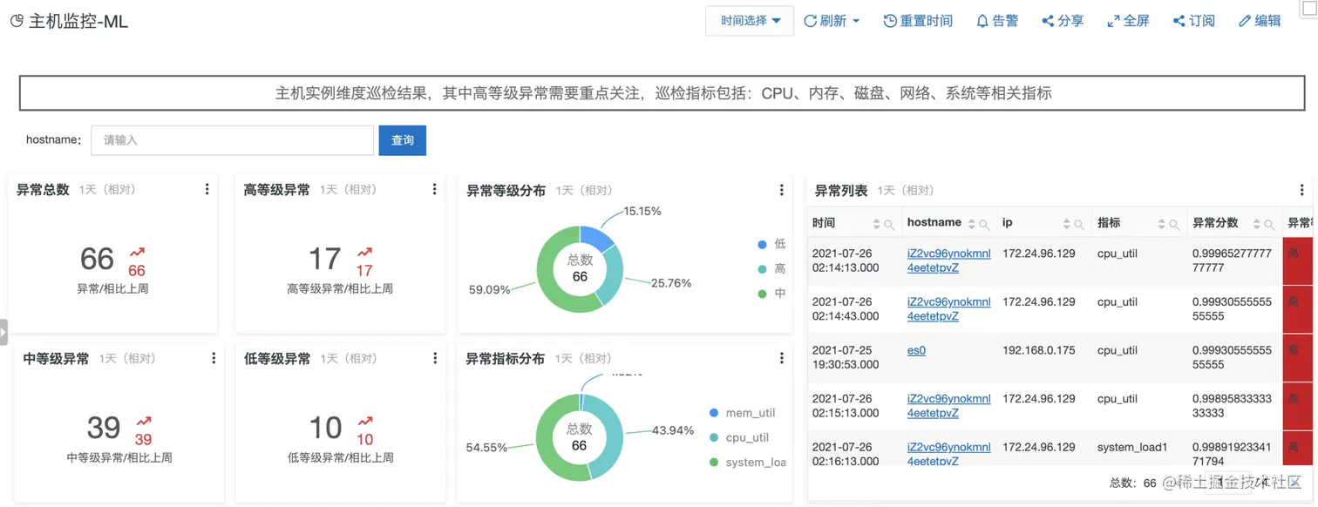Click the 15.15% donut segment label
Viewport: 1318px width, 507px height.
[642, 211]
